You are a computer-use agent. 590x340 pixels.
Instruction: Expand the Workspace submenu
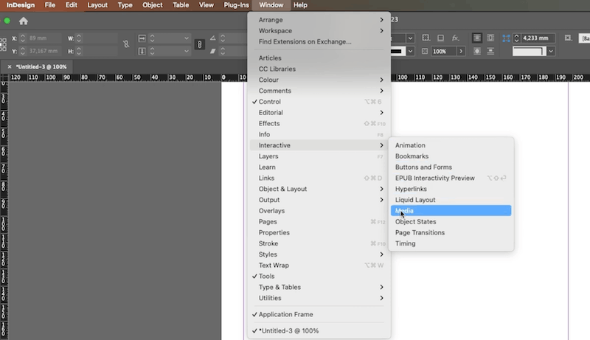319,30
